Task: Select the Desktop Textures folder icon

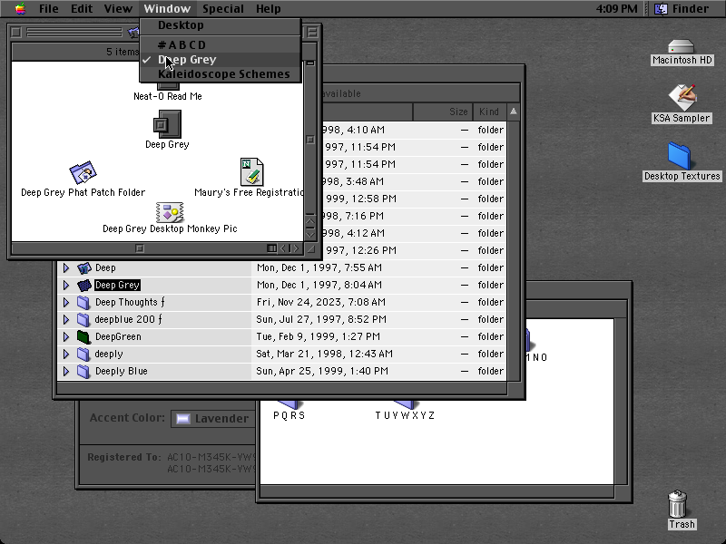Action: tap(680, 156)
